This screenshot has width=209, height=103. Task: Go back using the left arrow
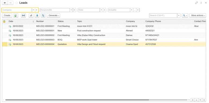(5, 3)
